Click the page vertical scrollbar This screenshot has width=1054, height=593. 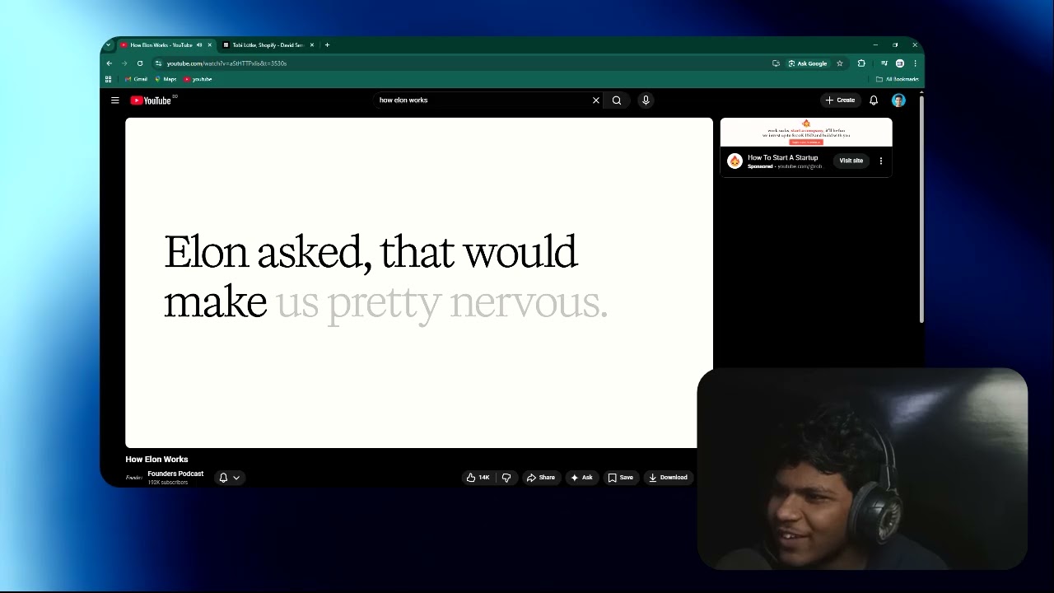click(x=921, y=210)
